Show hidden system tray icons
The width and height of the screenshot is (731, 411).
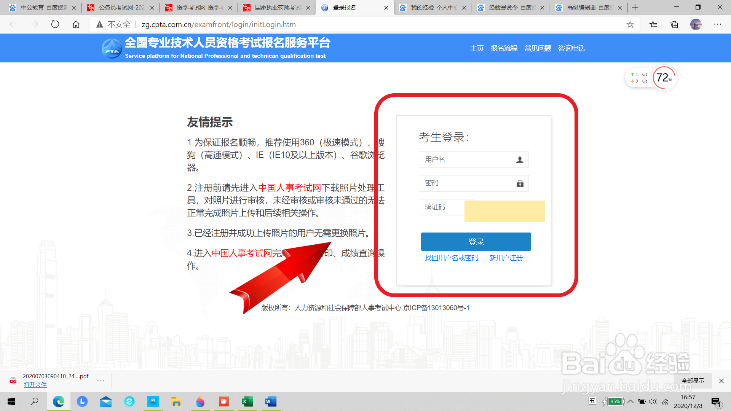630,401
